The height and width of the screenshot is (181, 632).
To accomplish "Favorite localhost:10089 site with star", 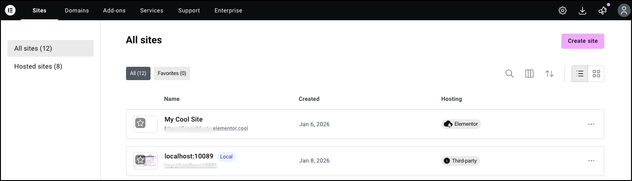I will pos(140,160).
